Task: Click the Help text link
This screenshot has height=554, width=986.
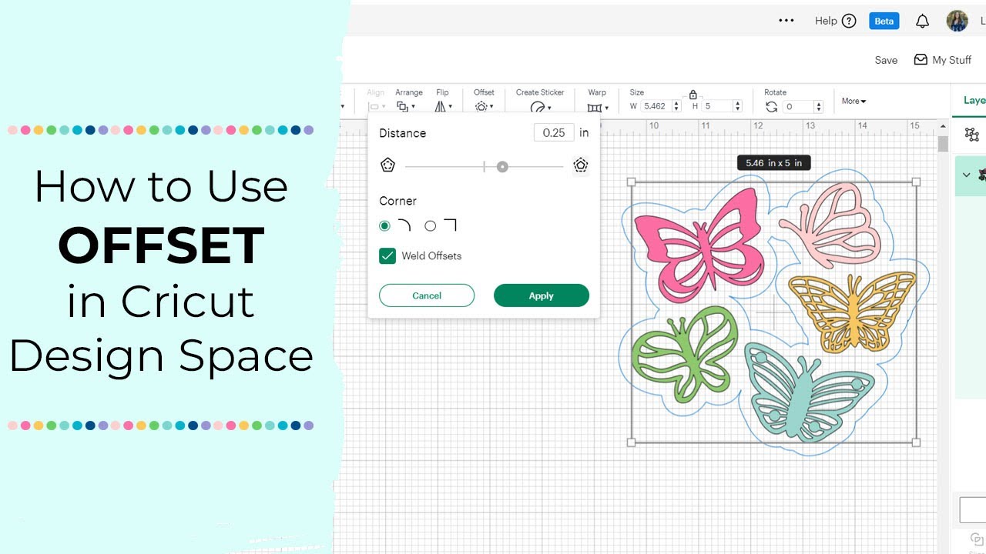Action: [x=826, y=21]
